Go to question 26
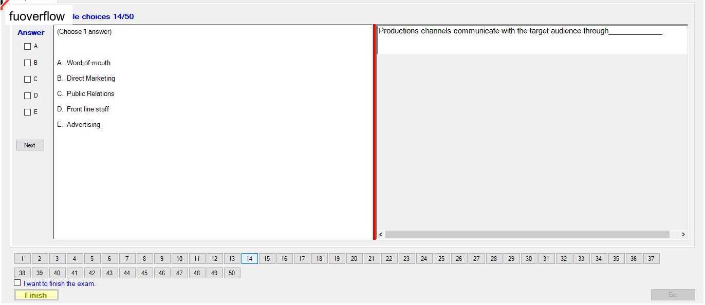The image size is (705, 305). (459, 259)
